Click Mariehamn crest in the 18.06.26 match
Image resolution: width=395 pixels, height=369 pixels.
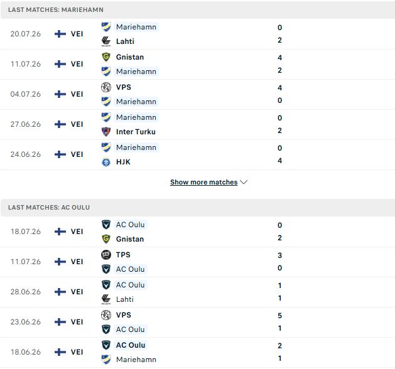click(x=106, y=360)
